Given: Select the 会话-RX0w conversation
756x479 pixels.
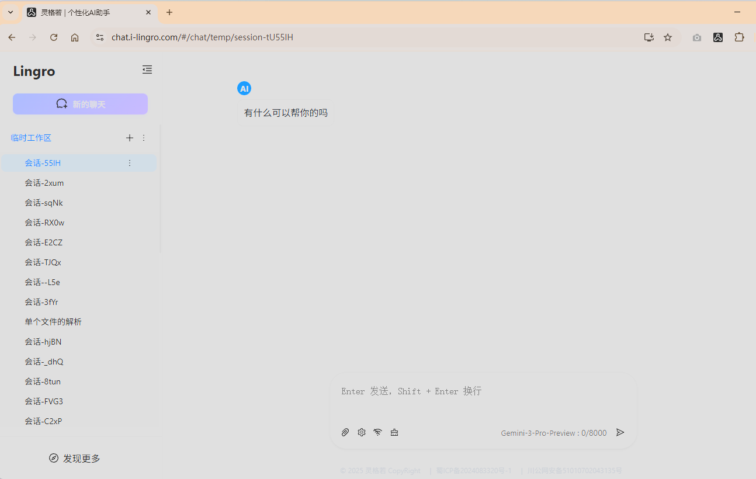Looking at the screenshot, I should coord(44,223).
